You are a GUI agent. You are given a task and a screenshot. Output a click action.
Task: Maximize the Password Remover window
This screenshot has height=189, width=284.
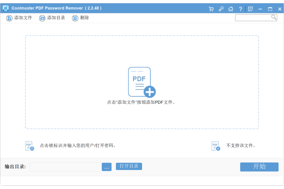coord(270,9)
